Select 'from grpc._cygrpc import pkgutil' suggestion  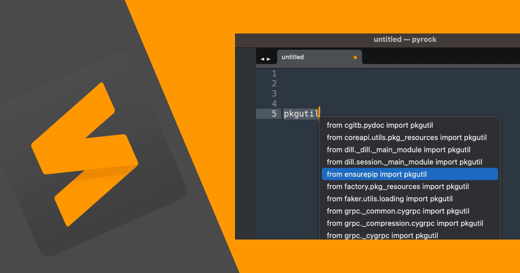click(x=382, y=235)
